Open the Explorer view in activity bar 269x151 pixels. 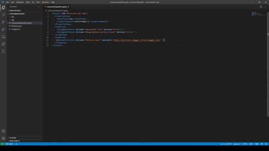click(3, 8)
